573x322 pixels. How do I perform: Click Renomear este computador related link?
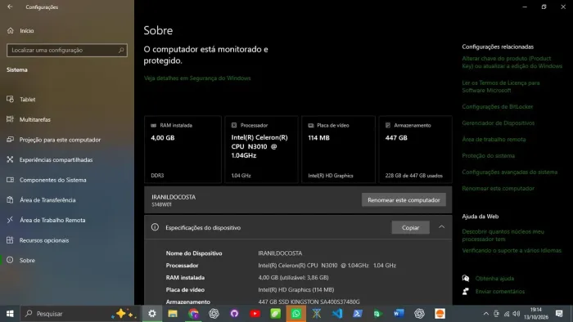[498, 189]
